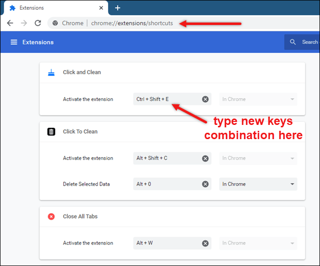Click the Chrome label in address bar
The height and width of the screenshot is (266, 320).
point(73,23)
